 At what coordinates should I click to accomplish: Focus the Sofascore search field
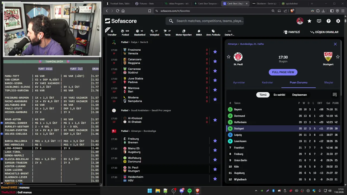click(x=205, y=21)
